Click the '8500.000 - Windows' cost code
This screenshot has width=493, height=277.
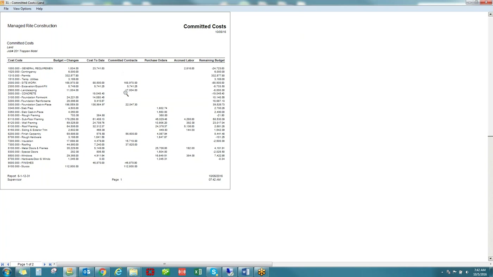(x=20, y=155)
